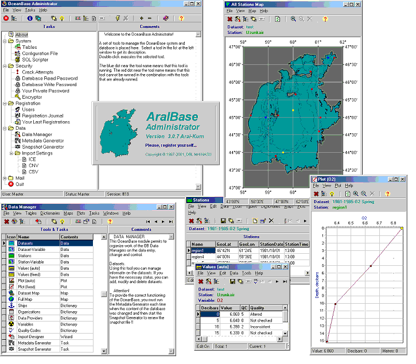Click next-record arrow in Values (auto) toolbar
This screenshot has width=416, height=364.
coord(277,282)
